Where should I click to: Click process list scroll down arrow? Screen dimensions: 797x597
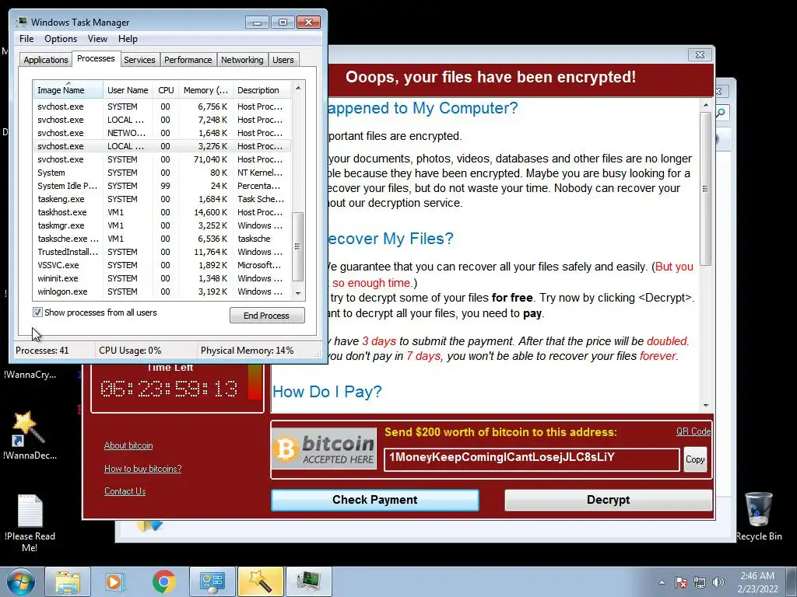(298, 293)
